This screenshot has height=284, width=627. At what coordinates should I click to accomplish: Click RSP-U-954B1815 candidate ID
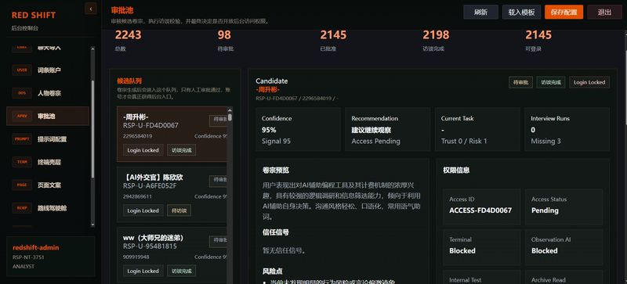click(x=150, y=246)
